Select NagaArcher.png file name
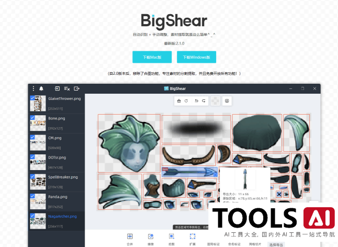 tap(62, 217)
